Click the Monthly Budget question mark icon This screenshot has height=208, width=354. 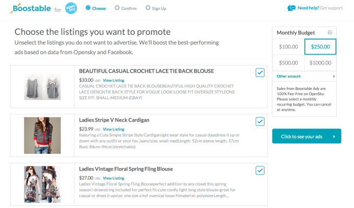pos(328,33)
